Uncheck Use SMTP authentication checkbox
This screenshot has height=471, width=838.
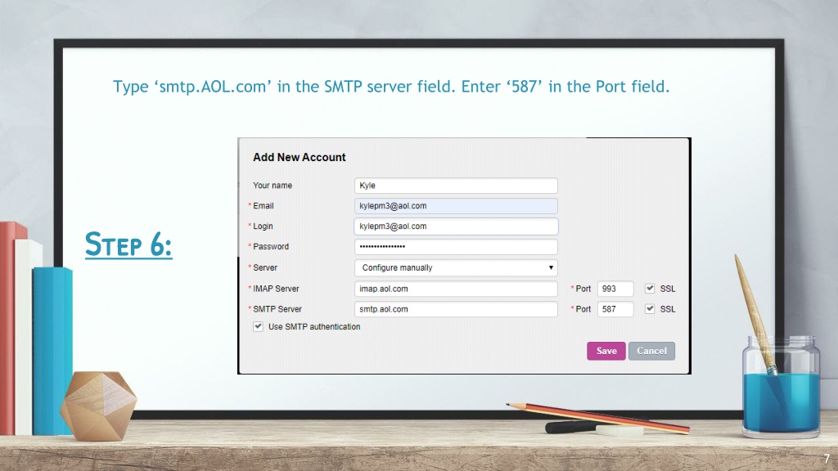pyautogui.click(x=258, y=326)
